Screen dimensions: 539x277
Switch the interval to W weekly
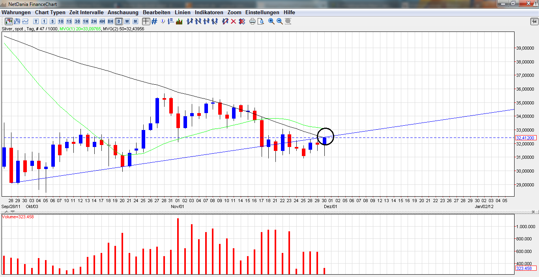coord(127,21)
